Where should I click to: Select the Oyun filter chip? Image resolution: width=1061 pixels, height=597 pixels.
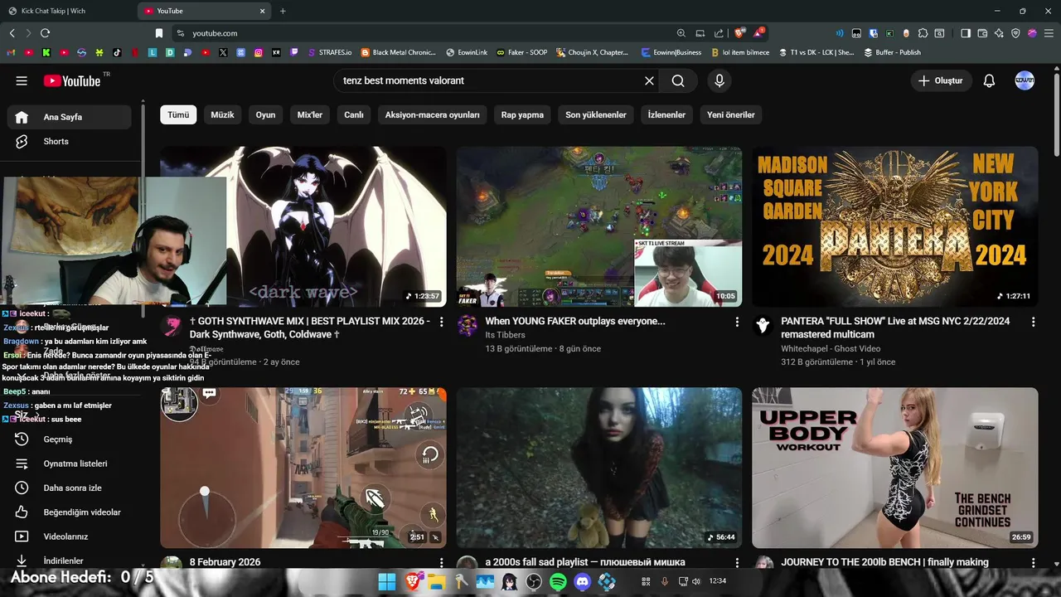click(265, 114)
